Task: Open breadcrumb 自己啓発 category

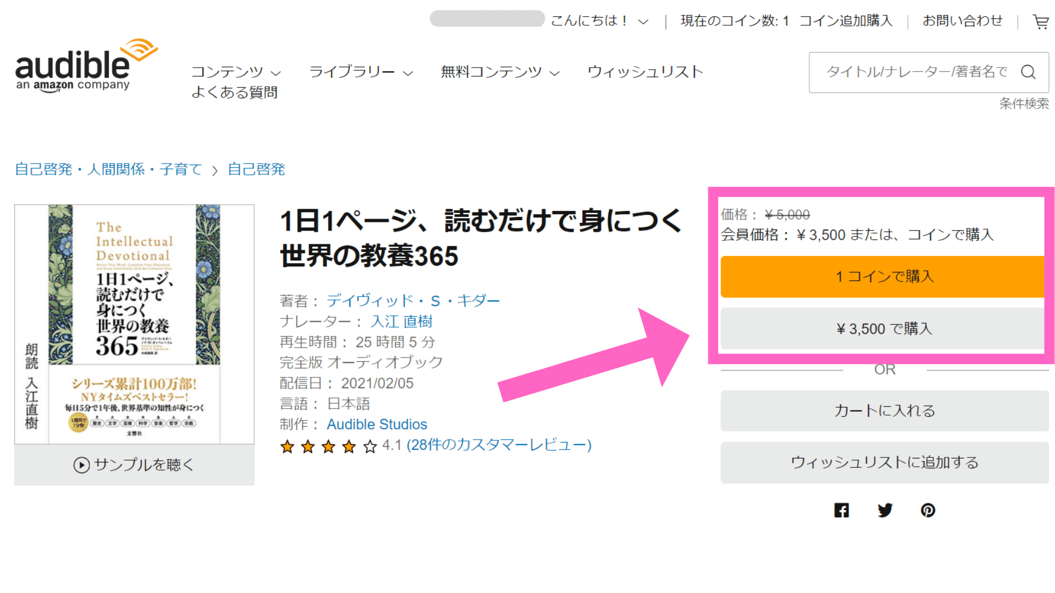Action: (x=256, y=169)
